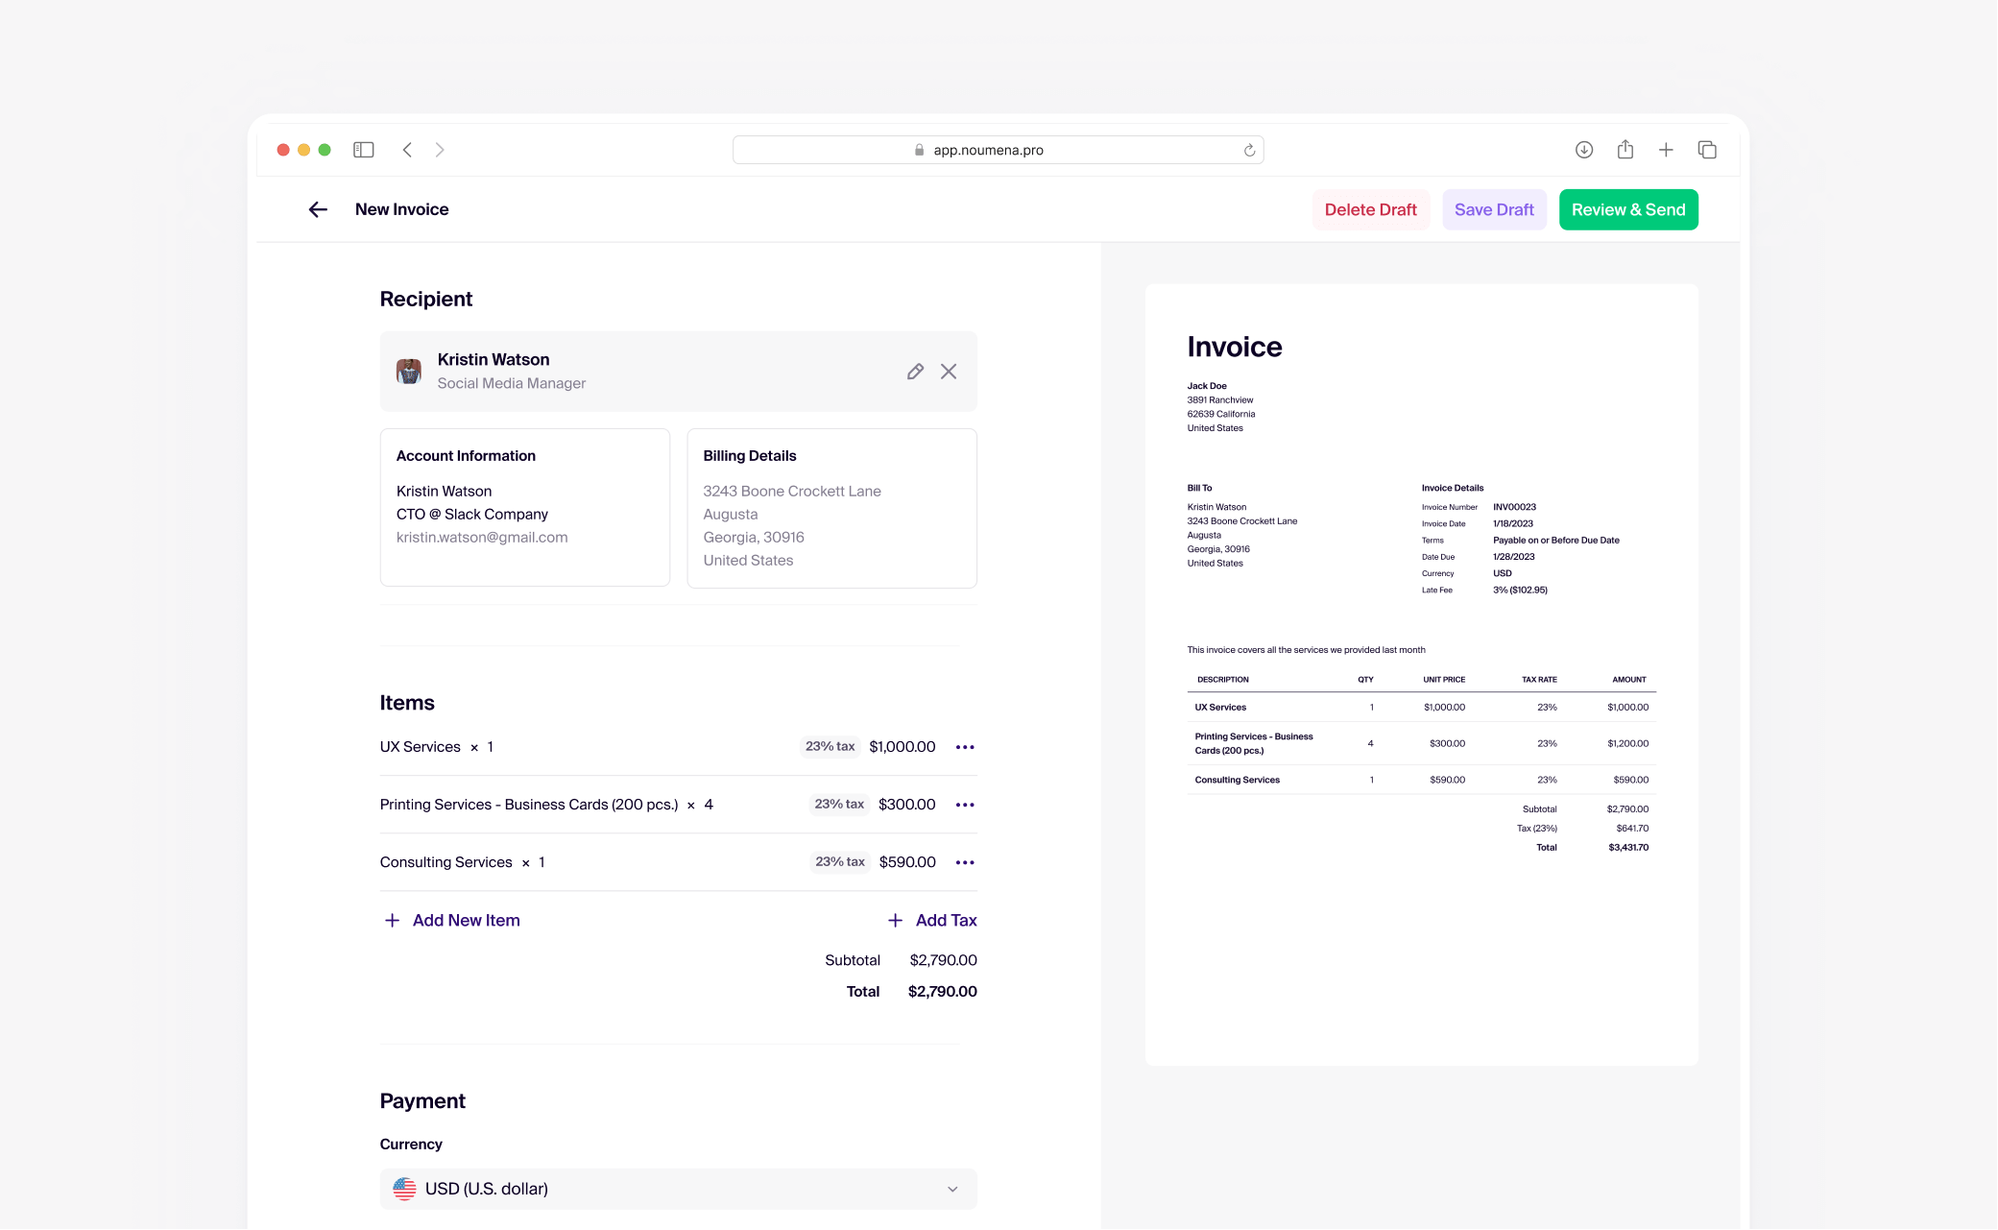Edit recipient Kristin Watson with pencil icon

point(915,372)
